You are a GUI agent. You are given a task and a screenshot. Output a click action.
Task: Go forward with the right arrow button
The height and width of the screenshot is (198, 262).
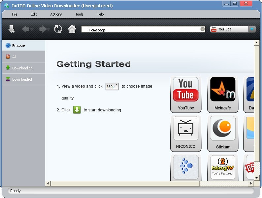click(x=43, y=29)
